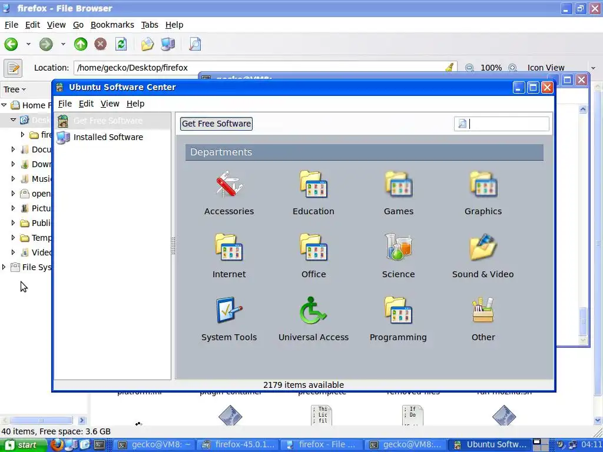
Task: Open the Programming department
Action: point(399,319)
